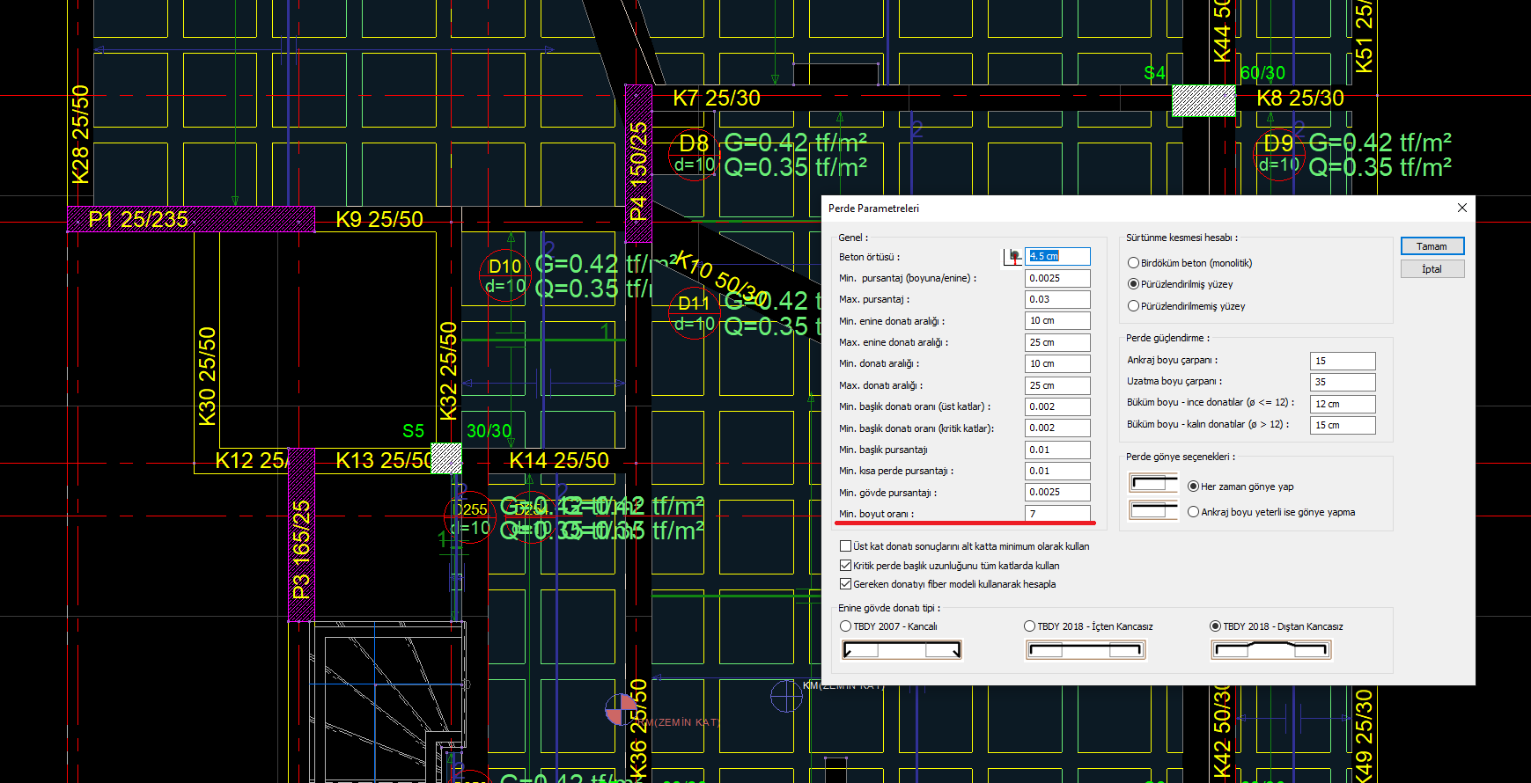Select column label S4

tap(1154, 73)
